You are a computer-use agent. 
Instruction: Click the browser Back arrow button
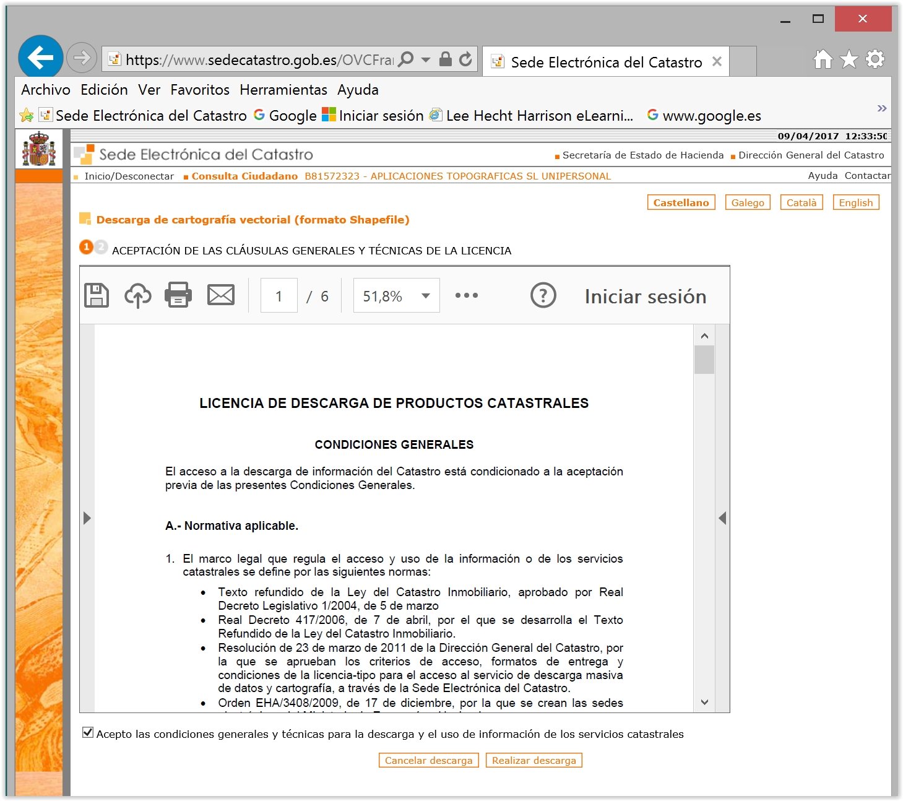click(41, 58)
